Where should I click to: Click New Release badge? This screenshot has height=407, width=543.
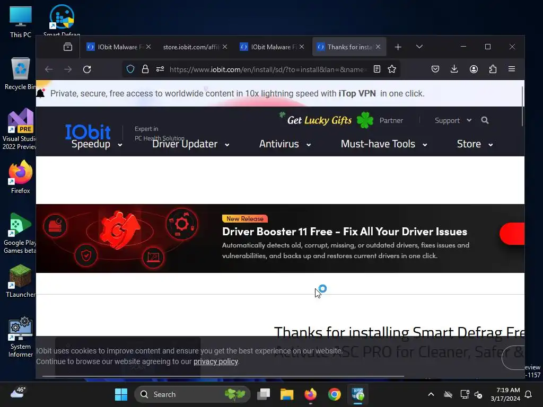(245, 219)
